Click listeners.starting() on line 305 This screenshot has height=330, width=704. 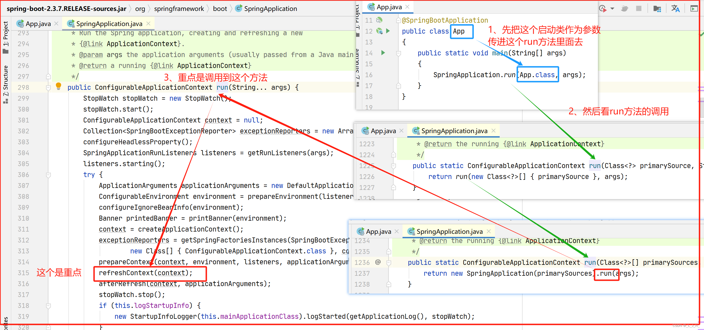[124, 164]
